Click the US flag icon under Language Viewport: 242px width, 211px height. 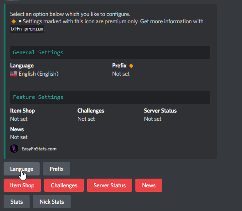pos(14,74)
